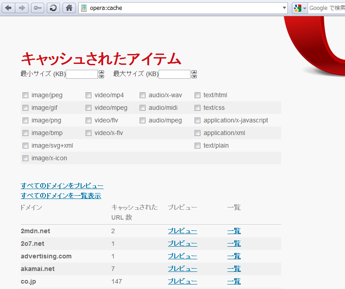This screenshot has height=289, width=345.
Task: Tick the text/css checkbox
Action: coord(198,108)
